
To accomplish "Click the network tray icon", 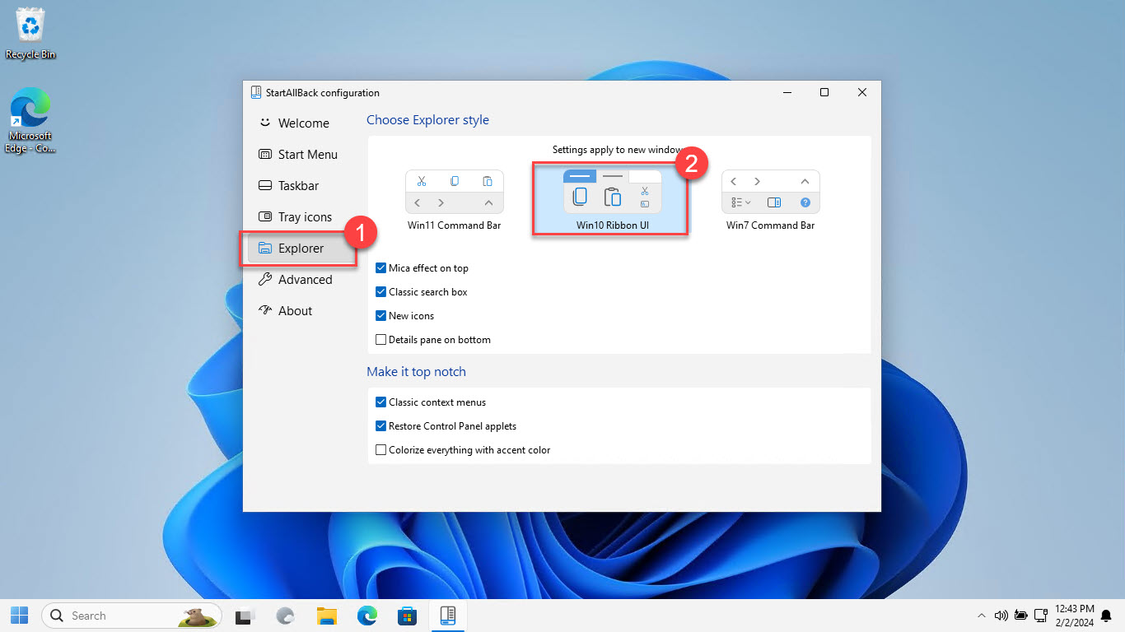I will click(x=1041, y=615).
